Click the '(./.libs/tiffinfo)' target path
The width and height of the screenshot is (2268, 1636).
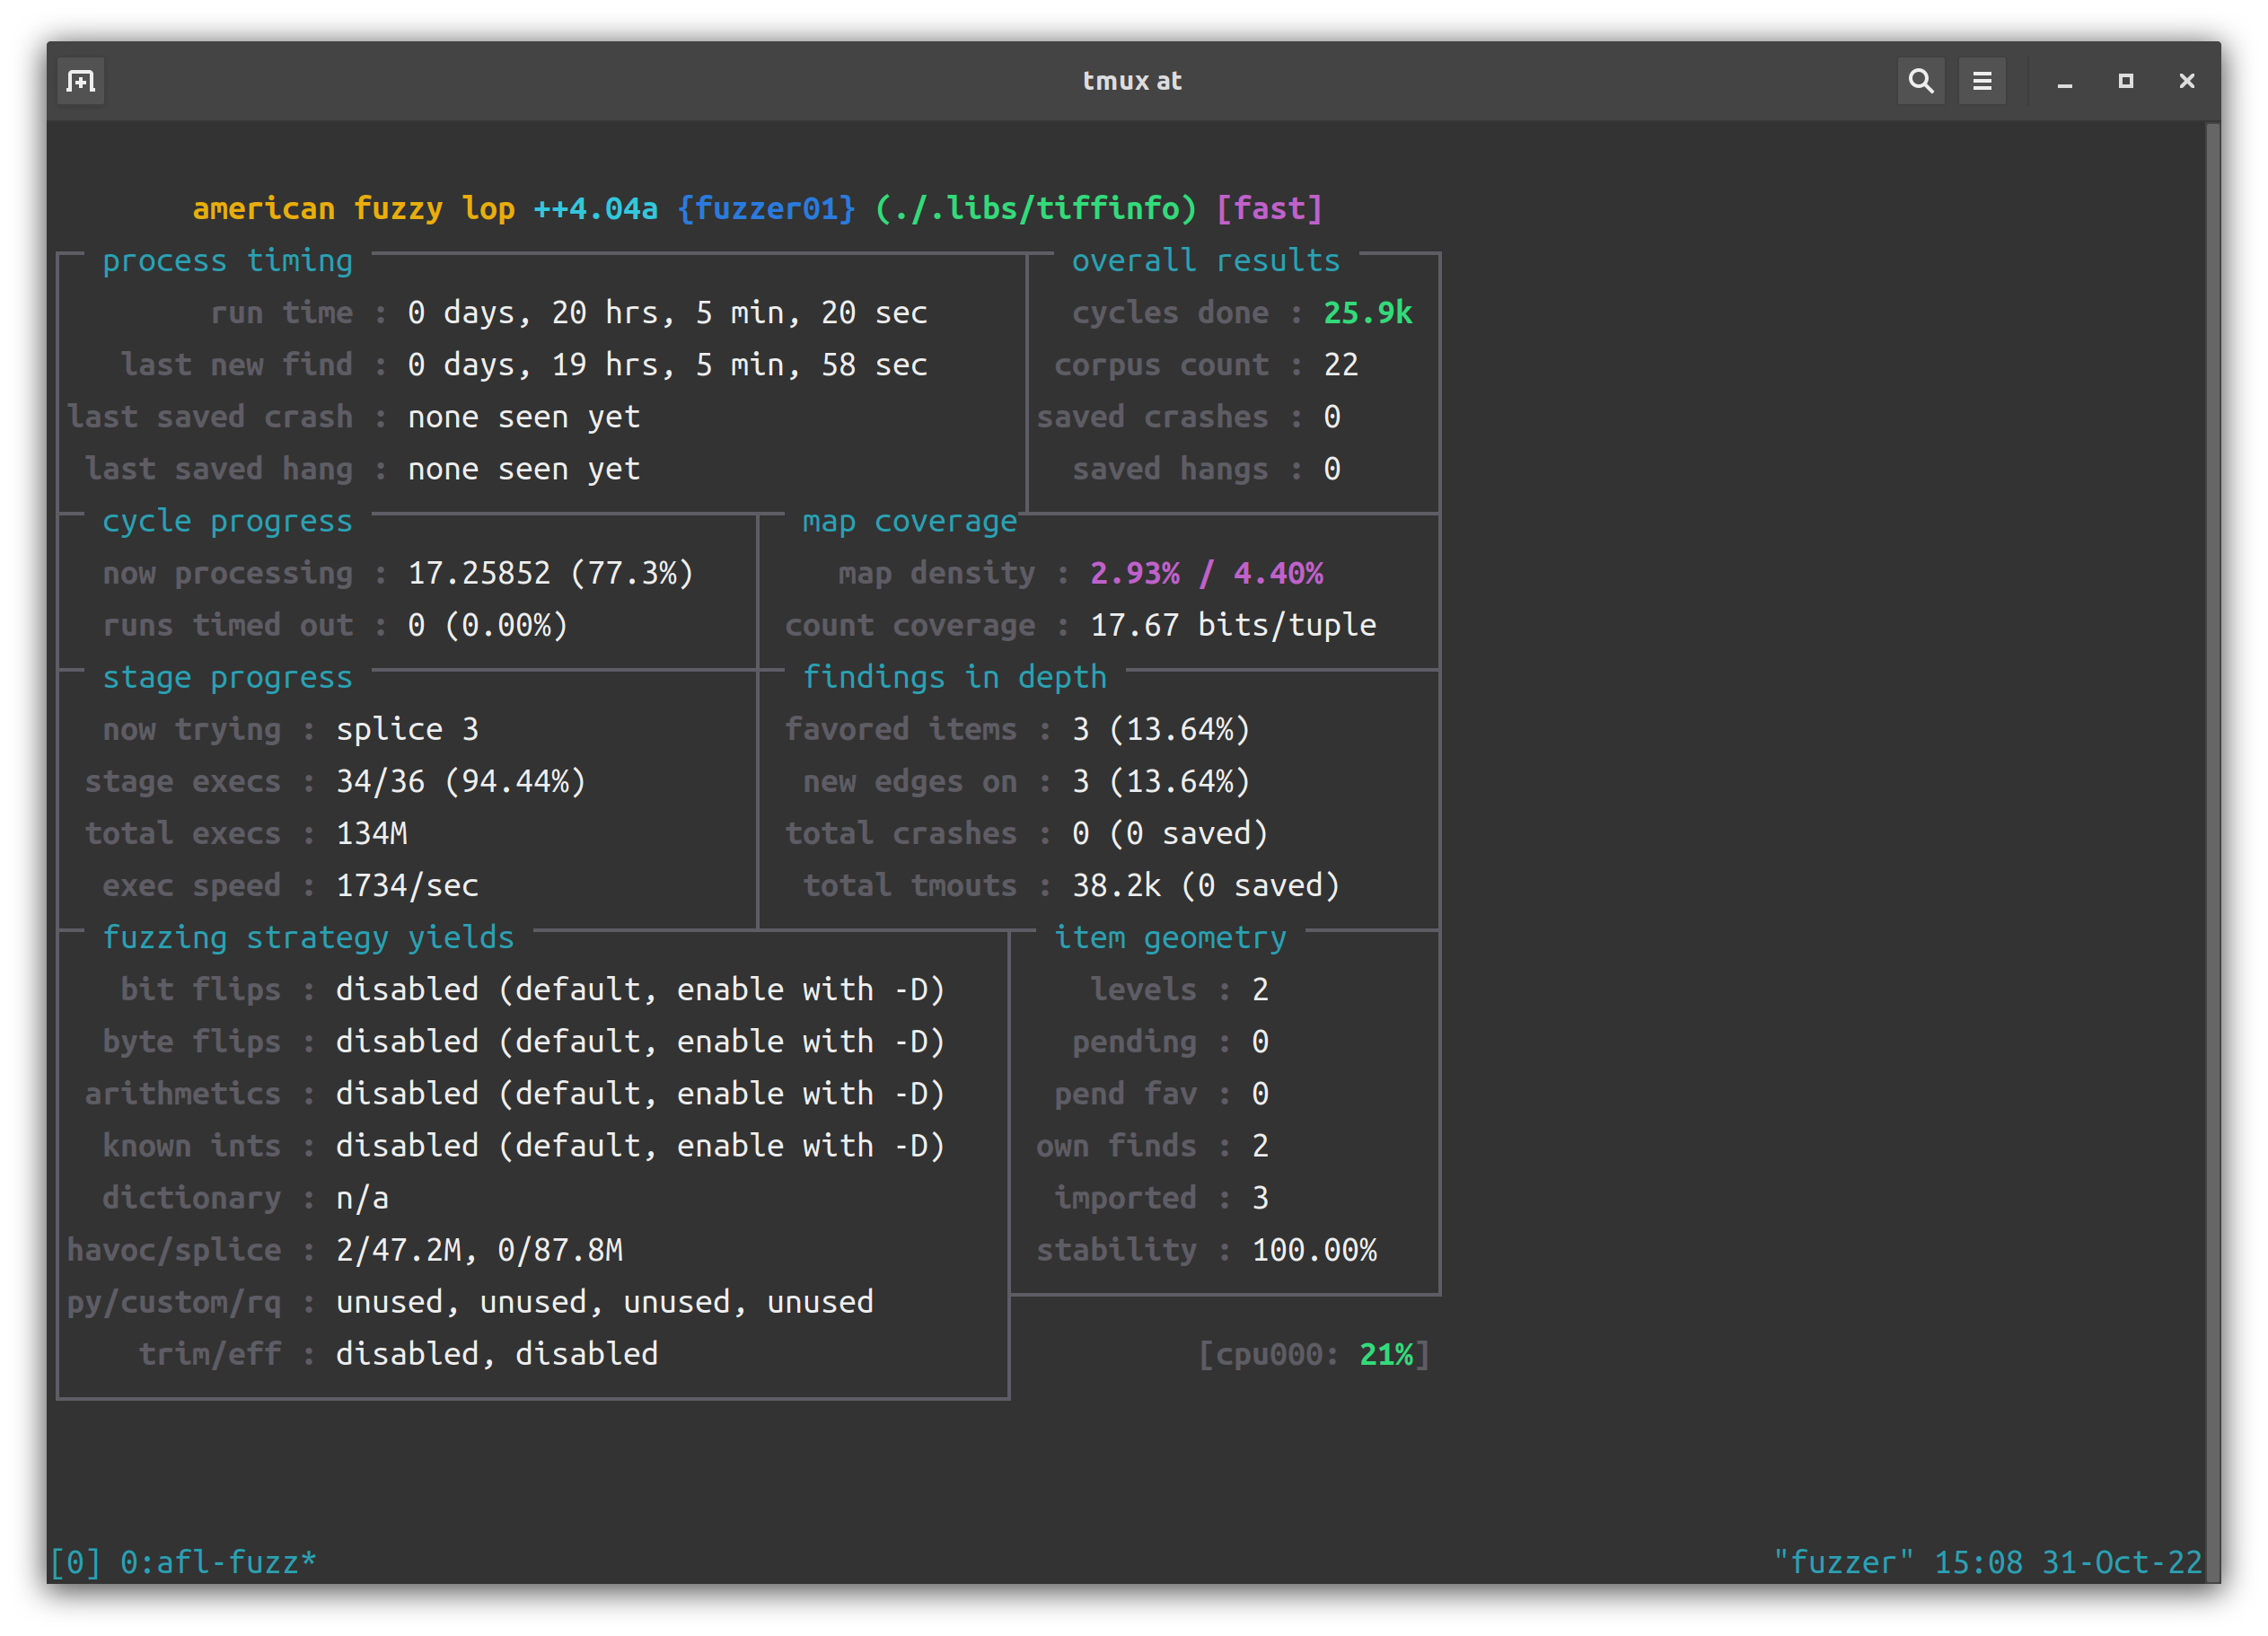pos(1035,208)
